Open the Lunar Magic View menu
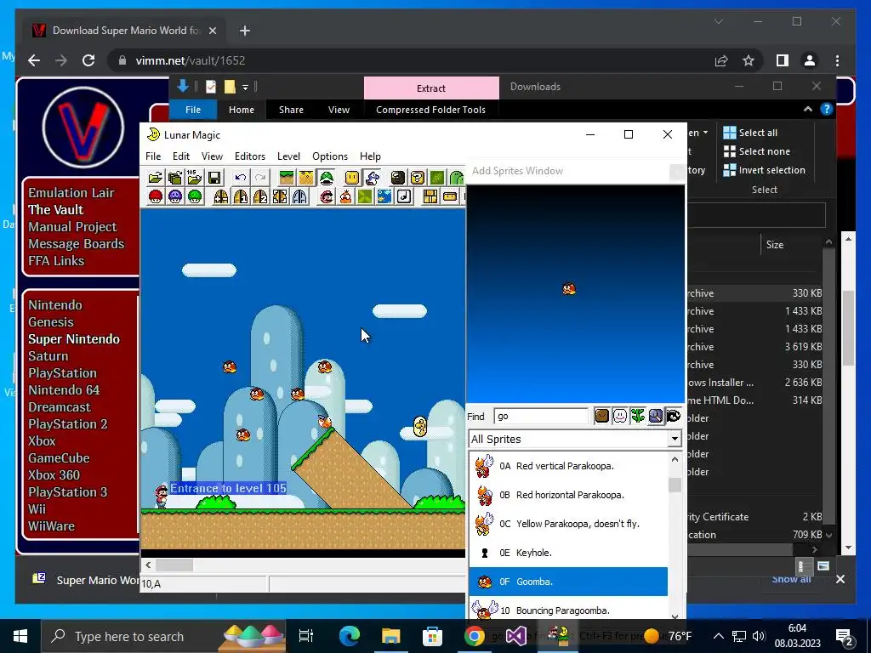The height and width of the screenshot is (653, 871). (x=212, y=156)
